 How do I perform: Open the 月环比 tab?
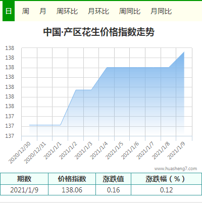[98, 11]
